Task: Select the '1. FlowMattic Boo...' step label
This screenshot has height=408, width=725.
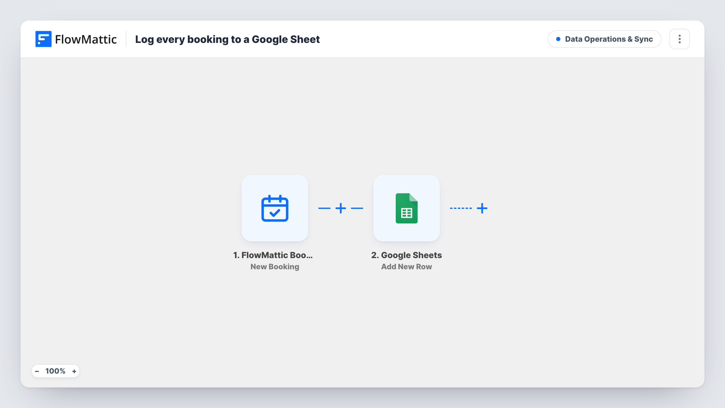Action: pyautogui.click(x=273, y=255)
